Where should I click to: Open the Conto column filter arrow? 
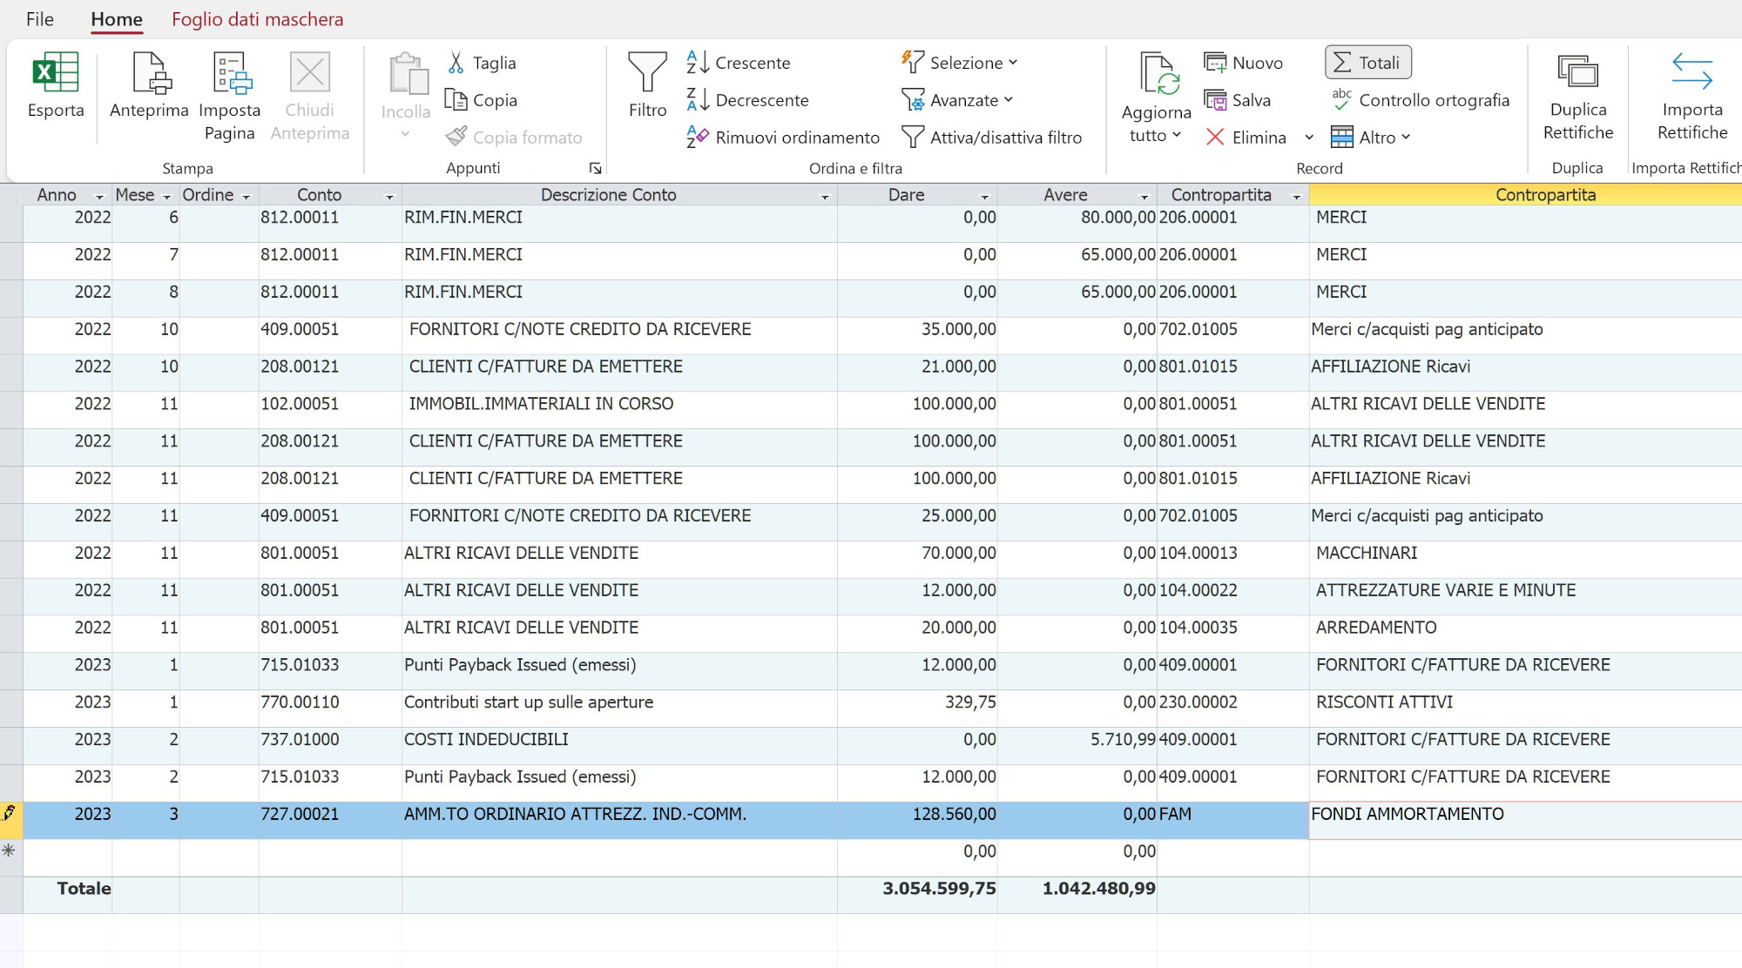(x=389, y=197)
